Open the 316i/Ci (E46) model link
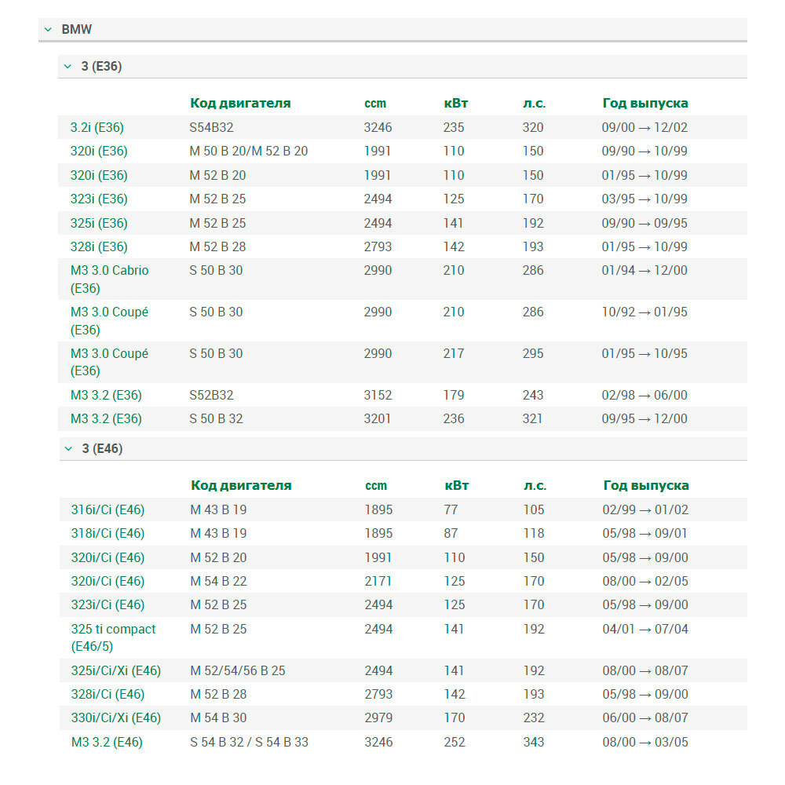Screen dimensions: 785x785 (x=108, y=510)
